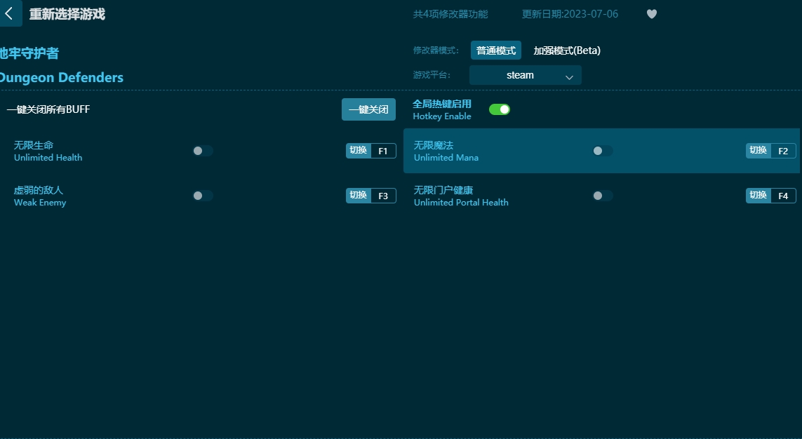Click 切换 button for F1 hotkey
802x439 pixels.
point(358,151)
